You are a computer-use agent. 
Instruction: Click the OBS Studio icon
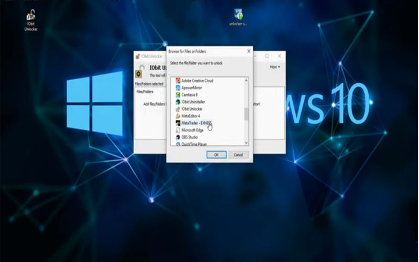[x=178, y=137]
